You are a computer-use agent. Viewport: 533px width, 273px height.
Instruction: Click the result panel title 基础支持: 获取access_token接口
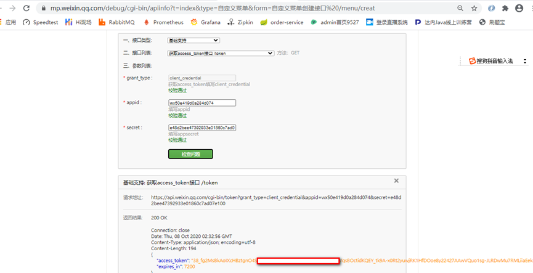170,182
